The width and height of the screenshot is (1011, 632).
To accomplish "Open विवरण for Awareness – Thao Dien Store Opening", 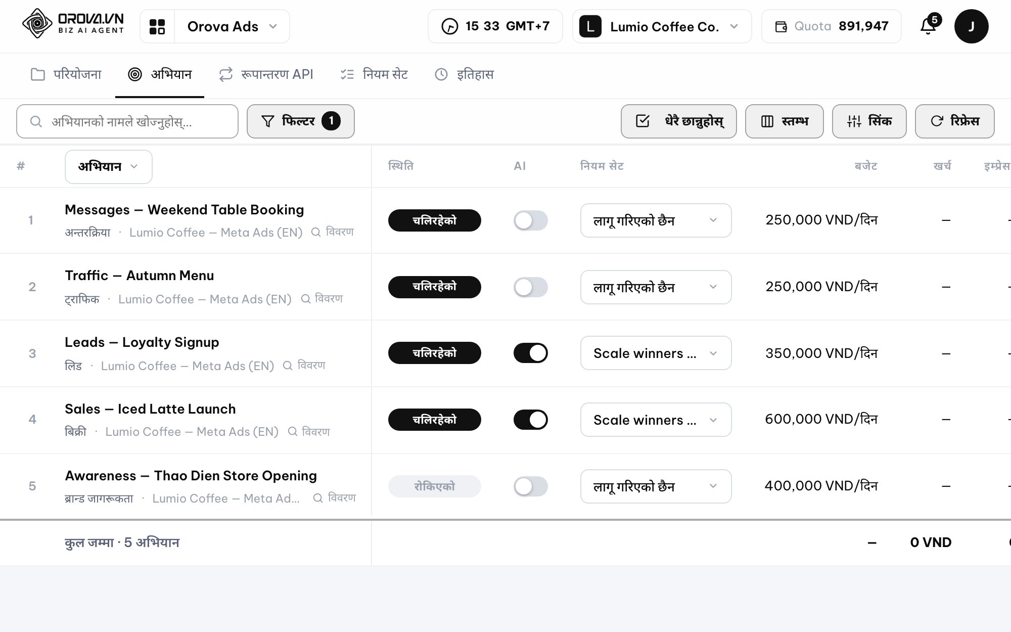I will 335,498.
